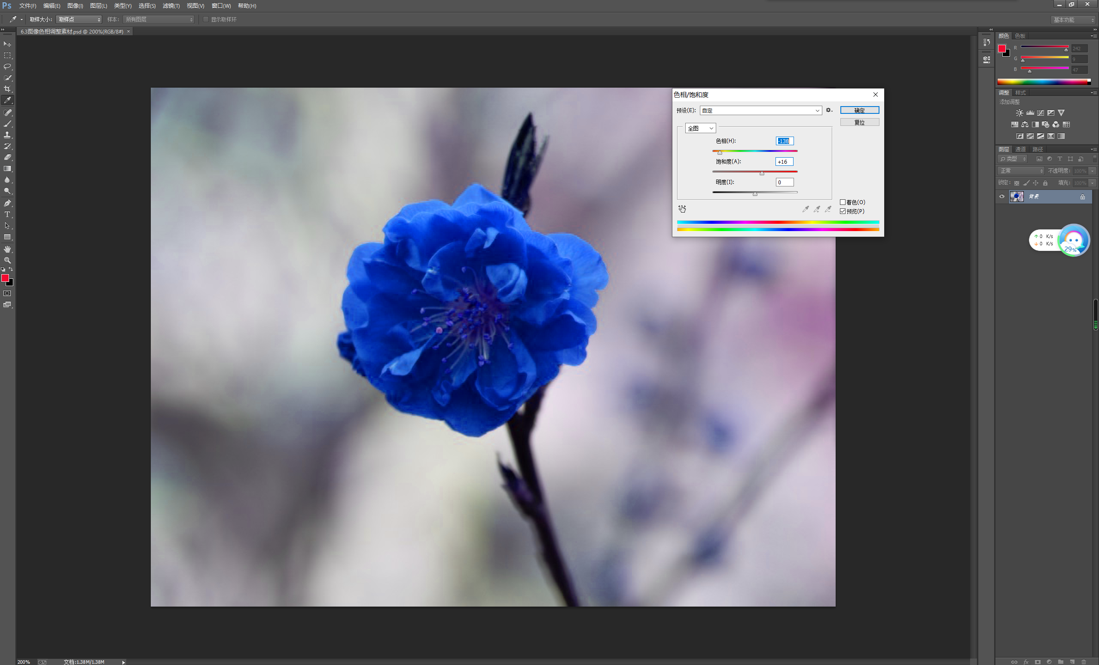The width and height of the screenshot is (1099, 665).
Task: Select the Eraser tool
Action: click(8, 157)
